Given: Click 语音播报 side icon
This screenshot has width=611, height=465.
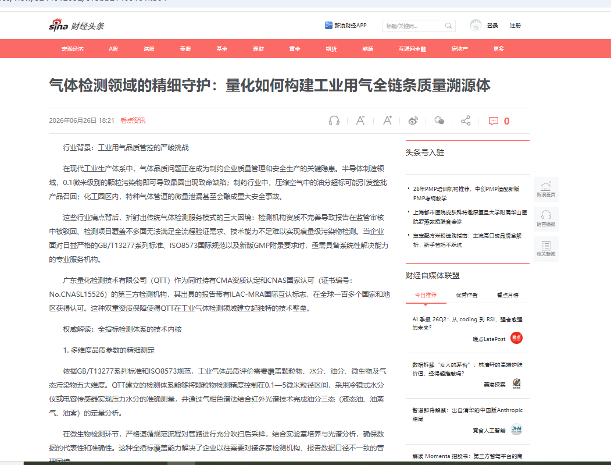Looking at the screenshot, I should 546,219.
